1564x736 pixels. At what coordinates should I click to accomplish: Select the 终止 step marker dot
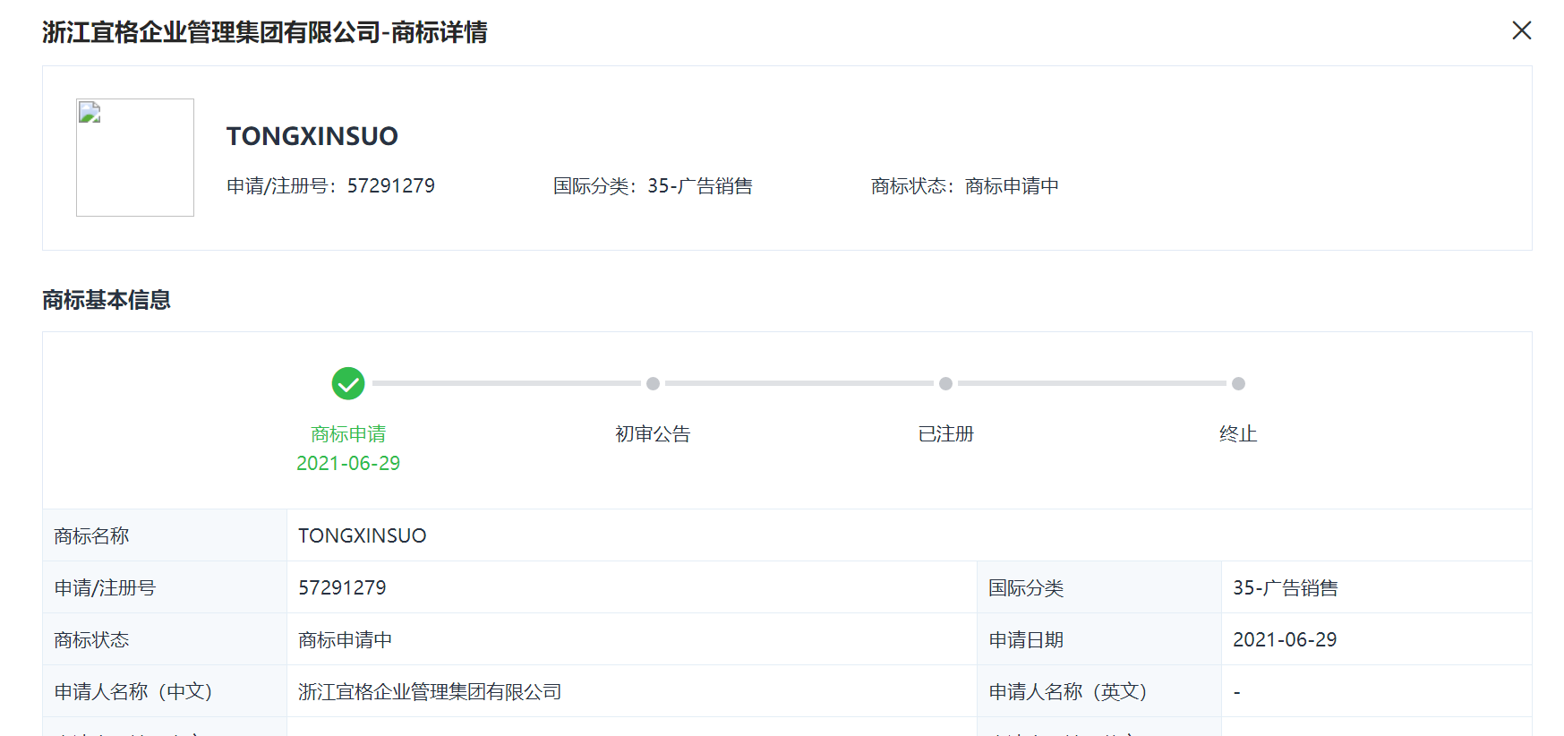point(1238,383)
